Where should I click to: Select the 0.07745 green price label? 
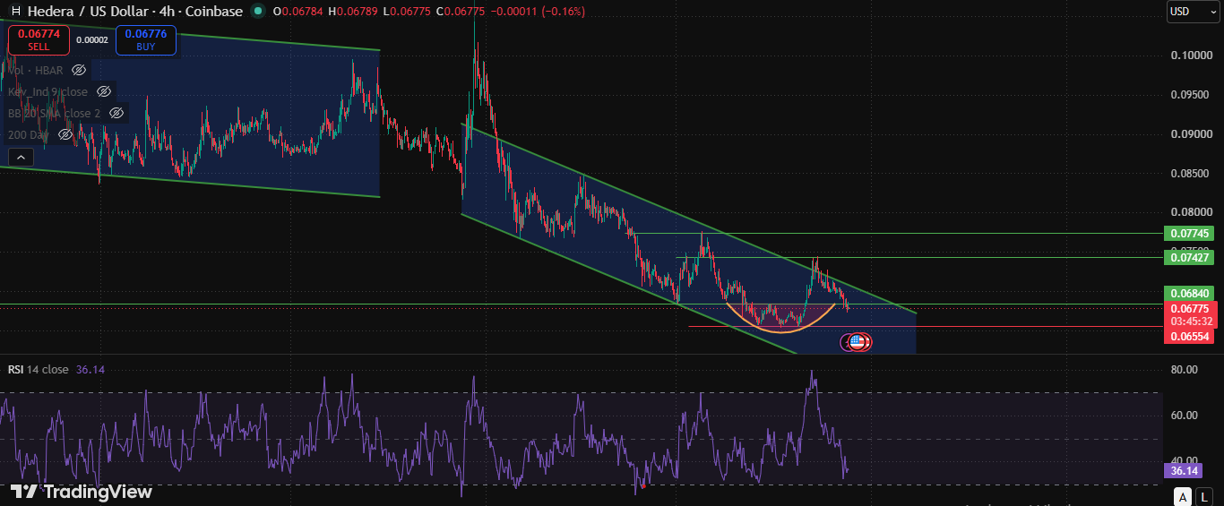tap(1189, 233)
